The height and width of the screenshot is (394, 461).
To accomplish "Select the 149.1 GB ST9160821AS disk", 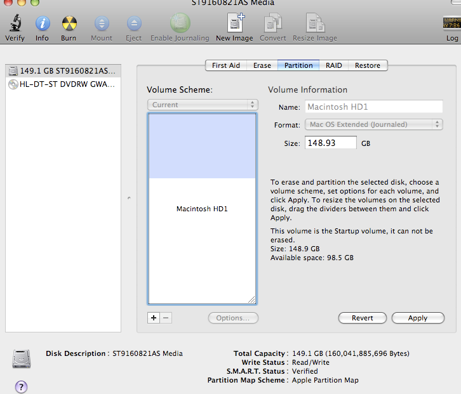I will click(x=63, y=71).
